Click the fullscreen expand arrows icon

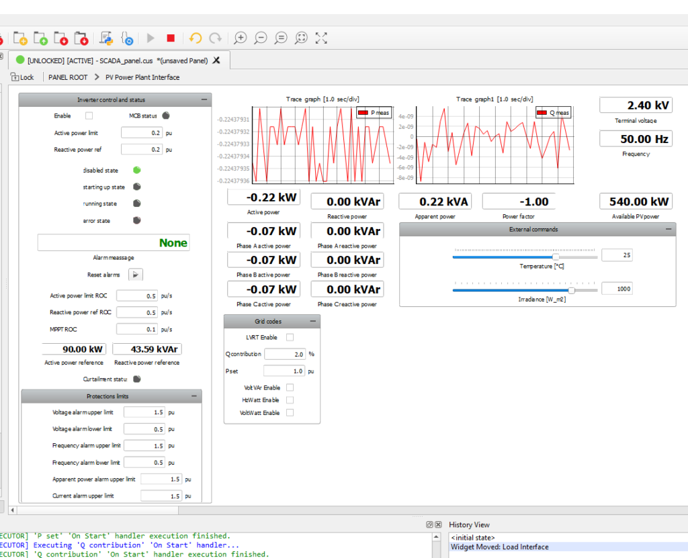(x=321, y=38)
